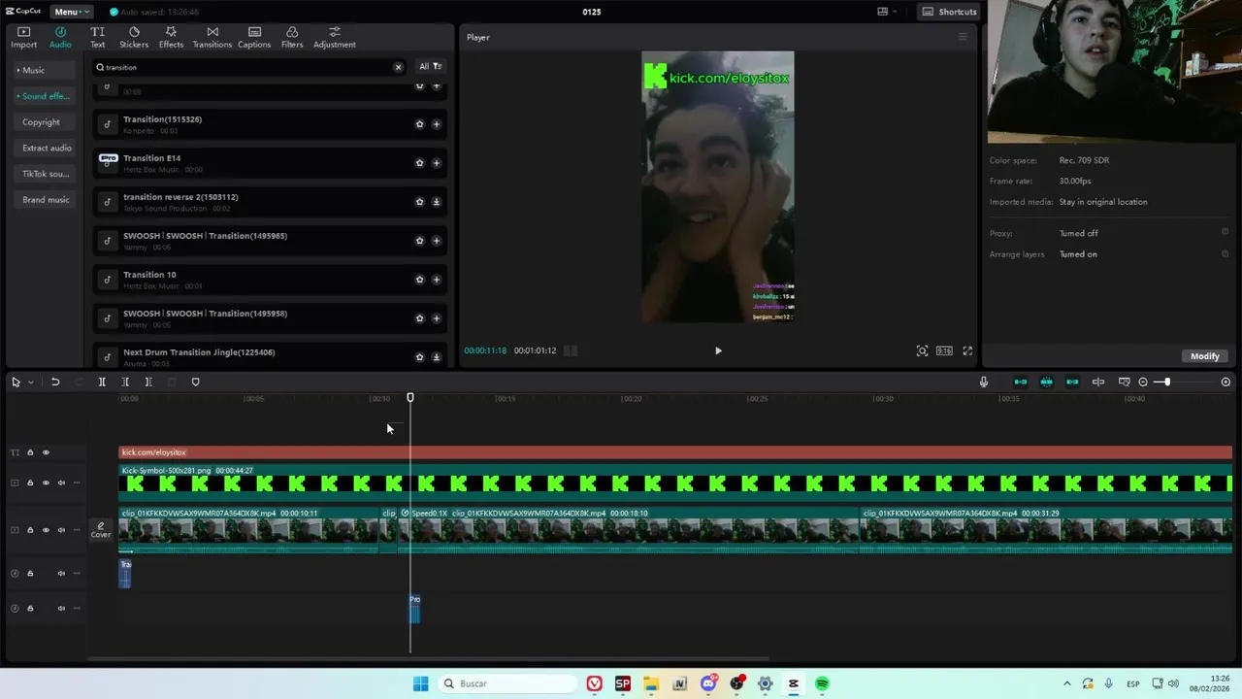Toggle auto snapping
Image resolution: width=1242 pixels, height=699 pixels.
(1046, 383)
